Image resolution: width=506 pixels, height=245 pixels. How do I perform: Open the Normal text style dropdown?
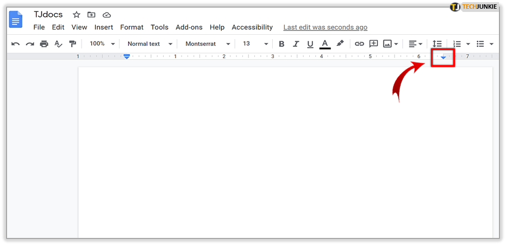149,44
